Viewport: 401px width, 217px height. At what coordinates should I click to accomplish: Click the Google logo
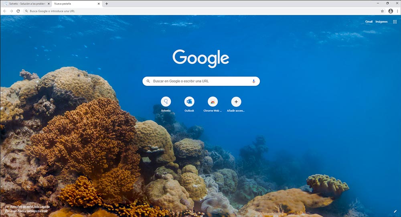click(x=201, y=59)
